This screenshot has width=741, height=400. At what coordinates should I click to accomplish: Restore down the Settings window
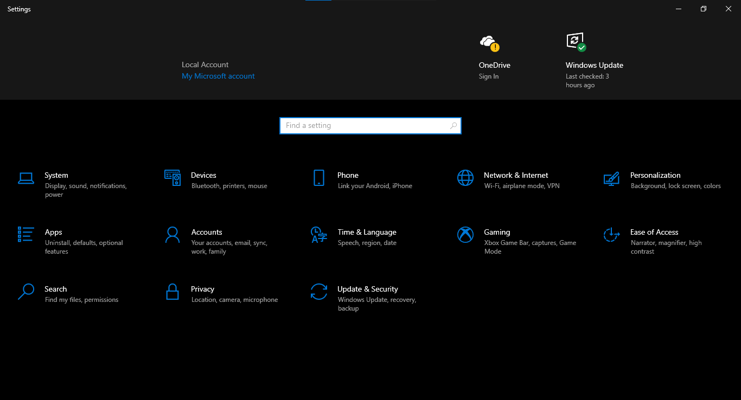(x=704, y=9)
